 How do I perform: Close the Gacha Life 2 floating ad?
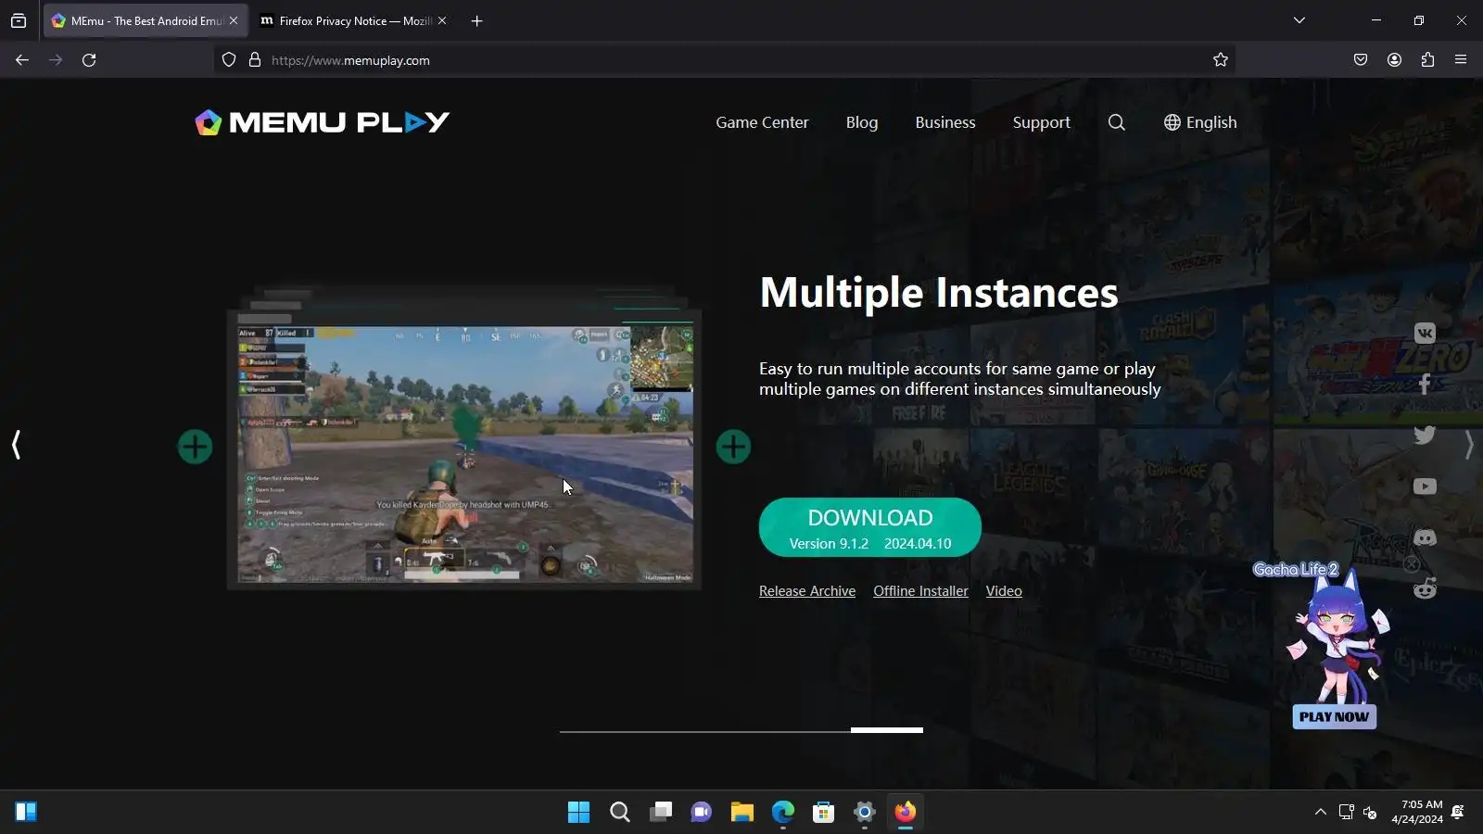click(x=1412, y=564)
